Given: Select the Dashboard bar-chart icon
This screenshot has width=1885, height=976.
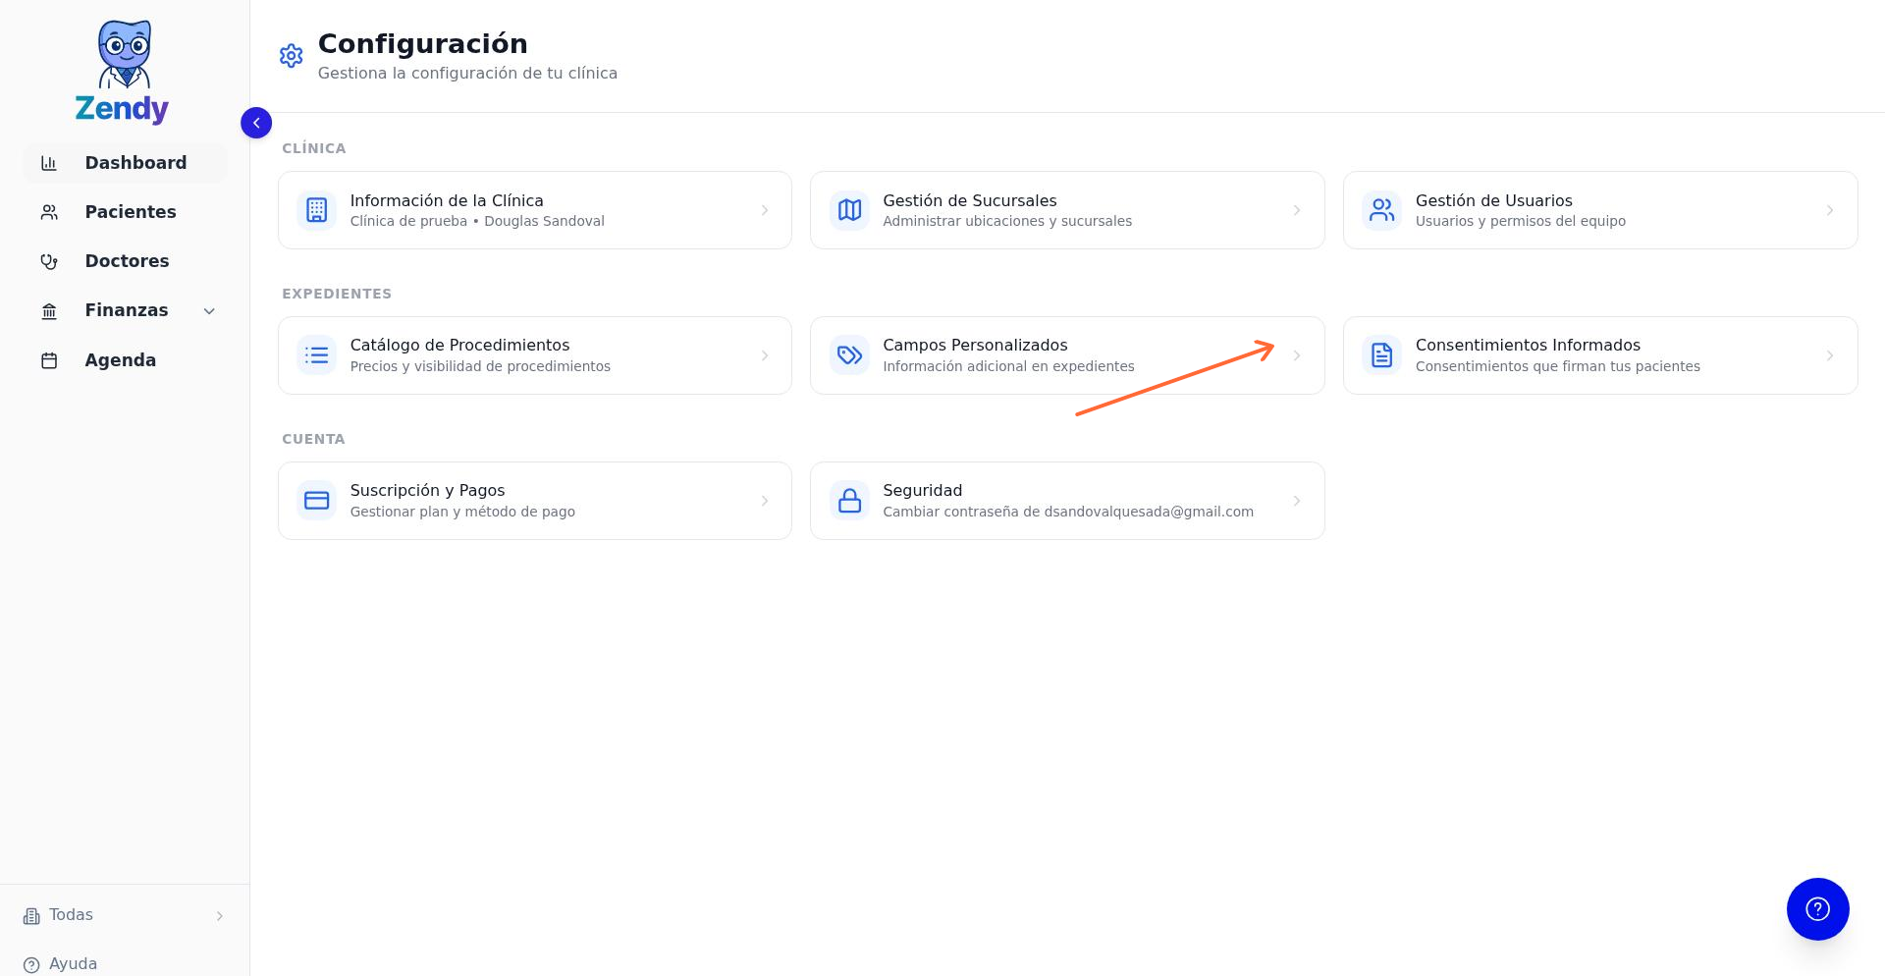Looking at the screenshot, I should 49,162.
